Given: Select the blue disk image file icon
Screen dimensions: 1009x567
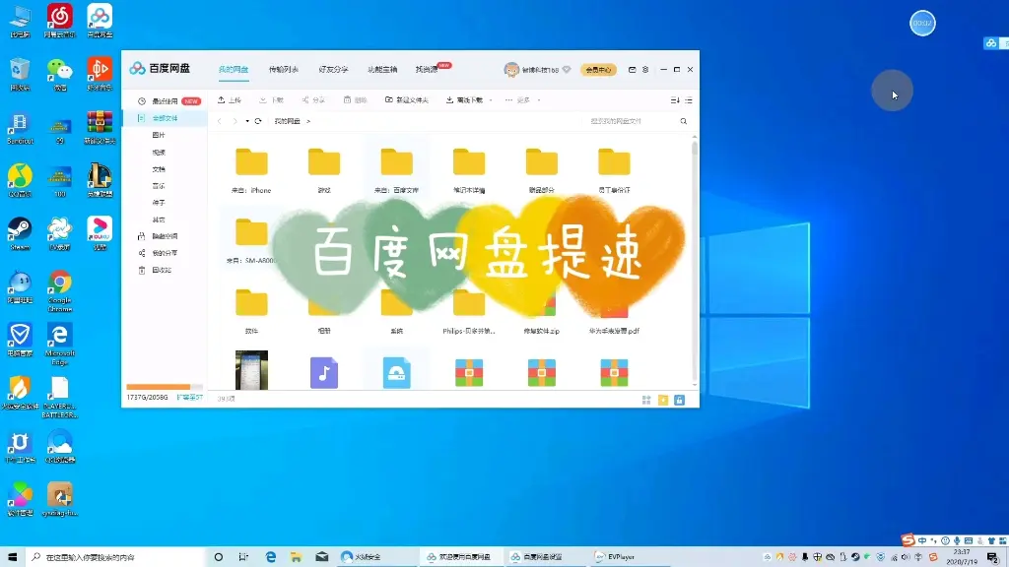Looking at the screenshot, I should pyautogui.click(x=396, y=373).
